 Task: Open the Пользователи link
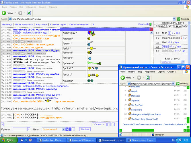[24, 24]
